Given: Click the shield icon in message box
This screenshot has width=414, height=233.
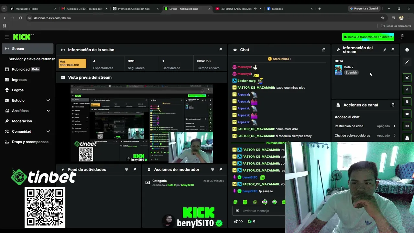Looking at the screenshot, I should tap(237, 211).
